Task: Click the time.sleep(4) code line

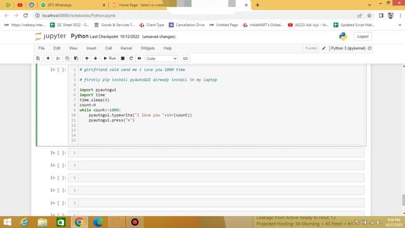Action: click(x=94, y=100)
